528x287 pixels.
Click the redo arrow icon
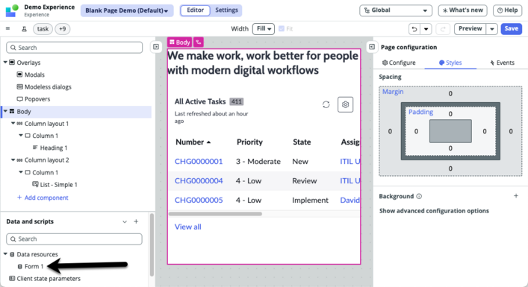point(443,29)
